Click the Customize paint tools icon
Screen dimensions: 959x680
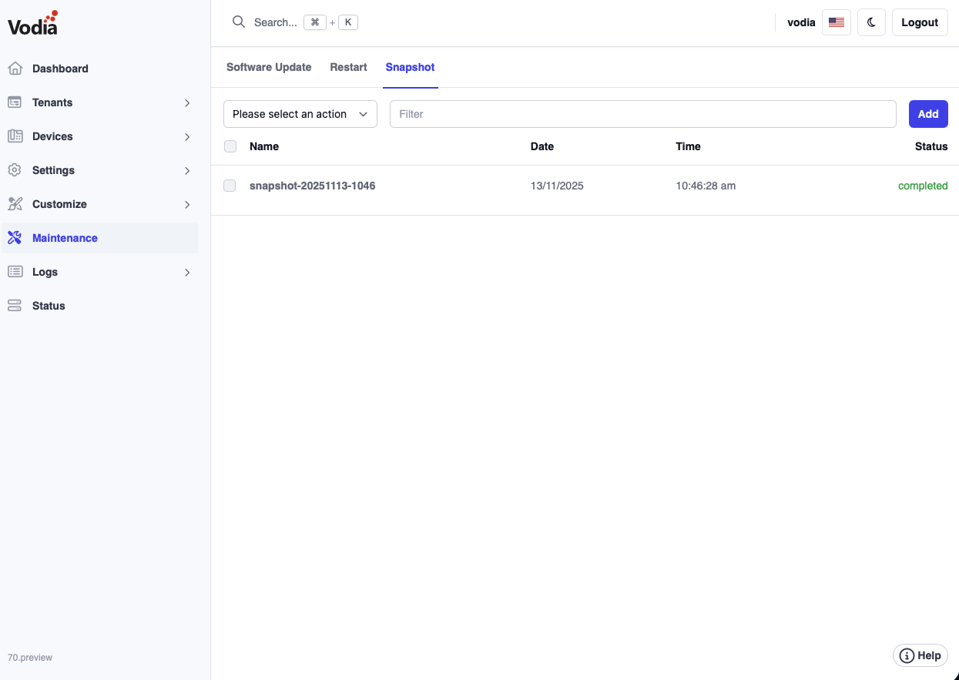pos(15,204)
